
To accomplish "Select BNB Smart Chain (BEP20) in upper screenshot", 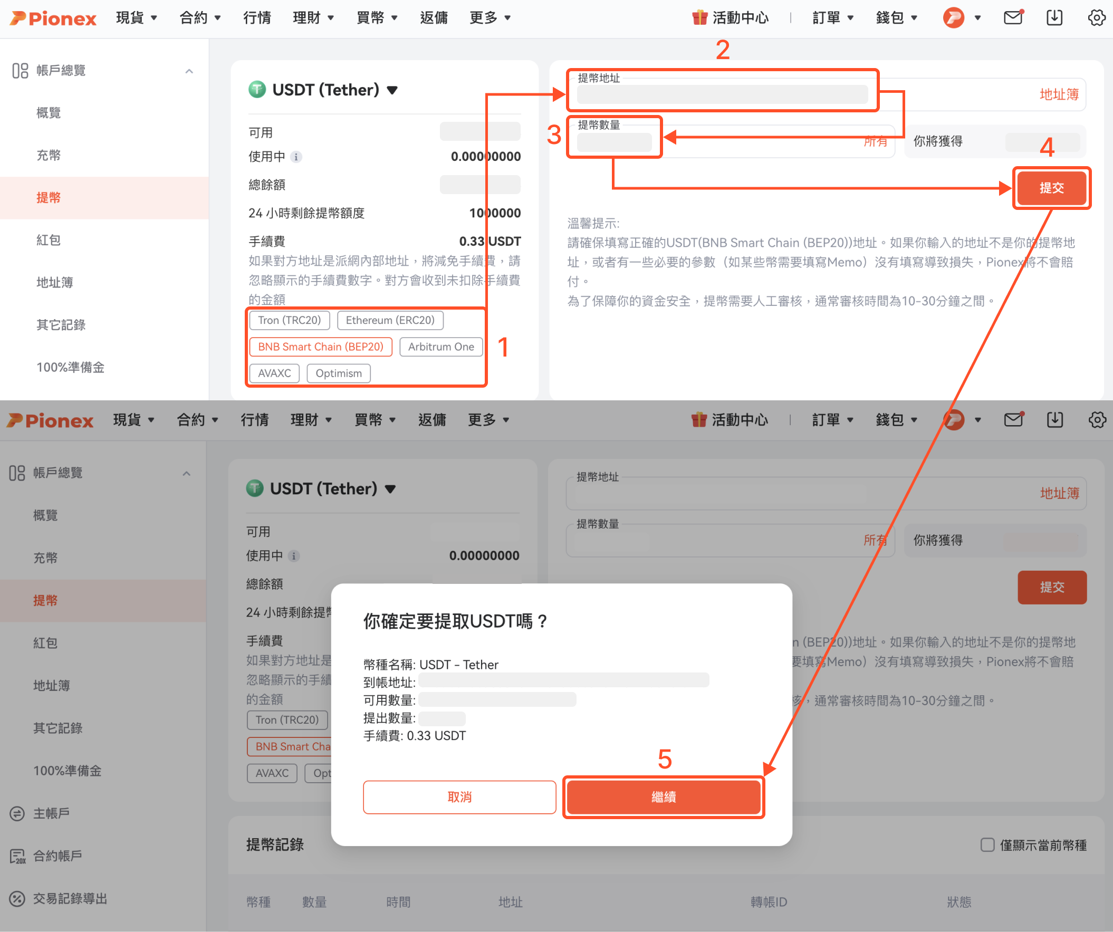I will pos(321,347).
